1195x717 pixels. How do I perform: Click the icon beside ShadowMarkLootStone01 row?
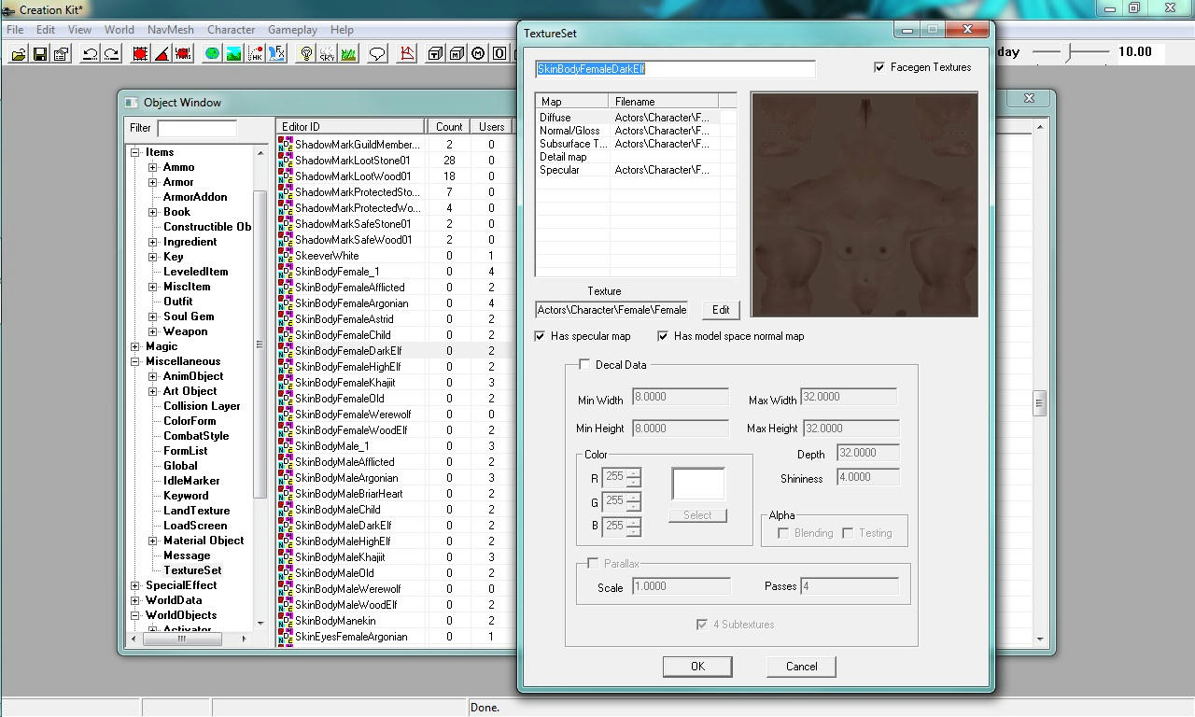coord(285,161)
